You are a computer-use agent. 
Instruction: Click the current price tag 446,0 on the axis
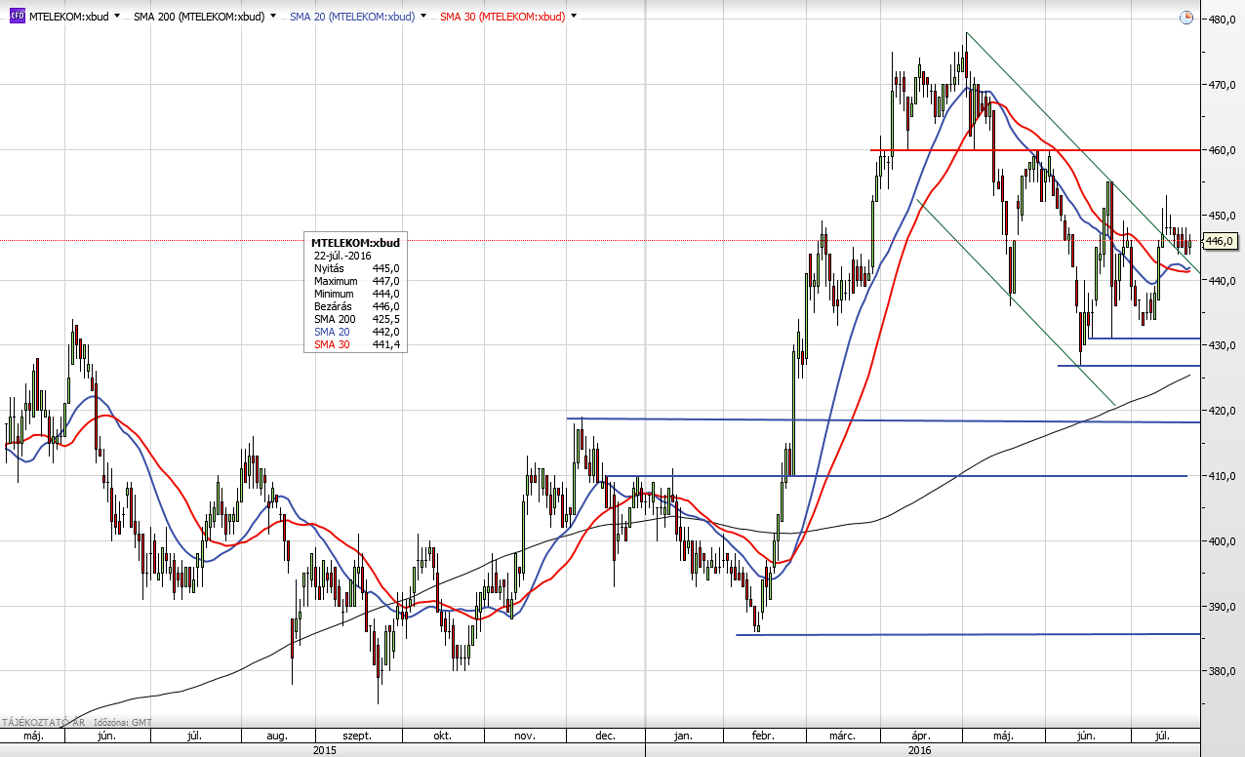pos(1221,241)
